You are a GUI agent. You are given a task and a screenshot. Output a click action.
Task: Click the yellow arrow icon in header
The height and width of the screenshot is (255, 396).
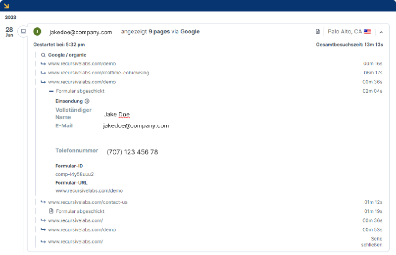[6, 5]
